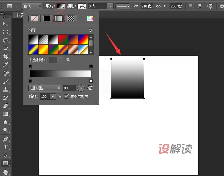Select the Horizontal Type tool
The image size is (224, 176).
tap(6, 147)
